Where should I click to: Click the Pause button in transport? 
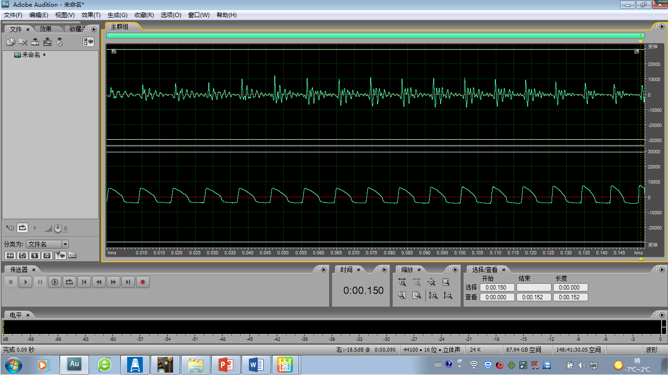click(40, 282)
